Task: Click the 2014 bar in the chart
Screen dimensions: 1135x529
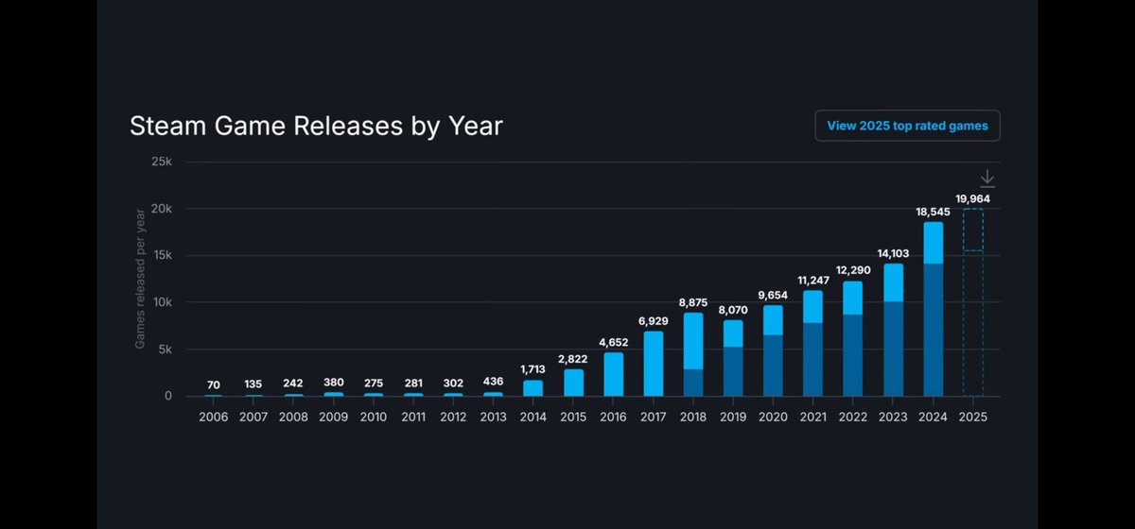Action: [x=533, y=388]
